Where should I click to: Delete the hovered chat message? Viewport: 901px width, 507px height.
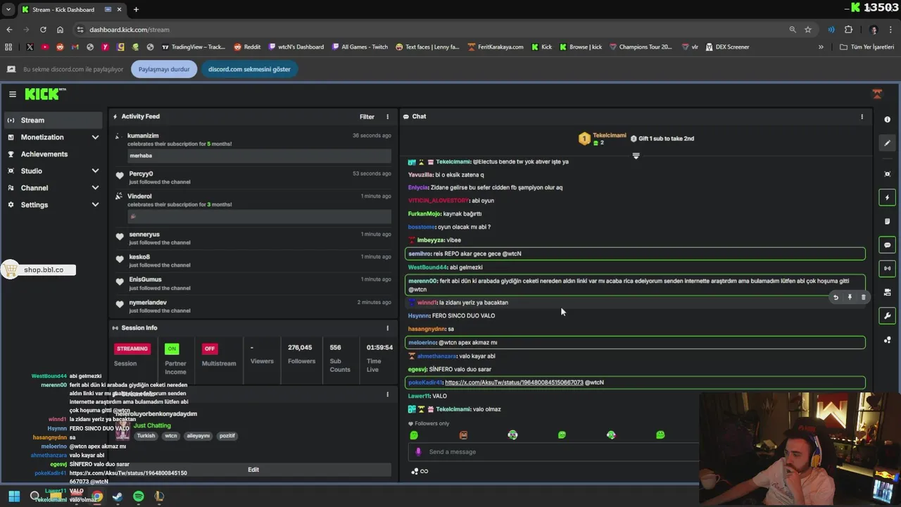[864, 297]
